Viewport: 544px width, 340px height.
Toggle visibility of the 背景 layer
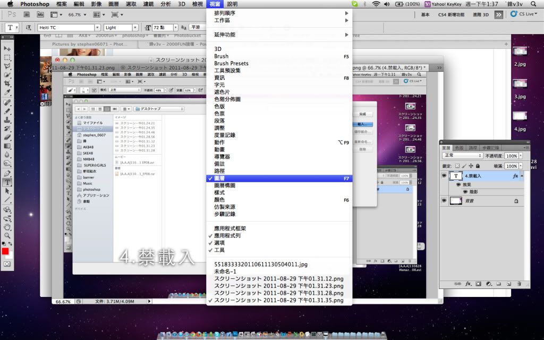coord(444,201)
